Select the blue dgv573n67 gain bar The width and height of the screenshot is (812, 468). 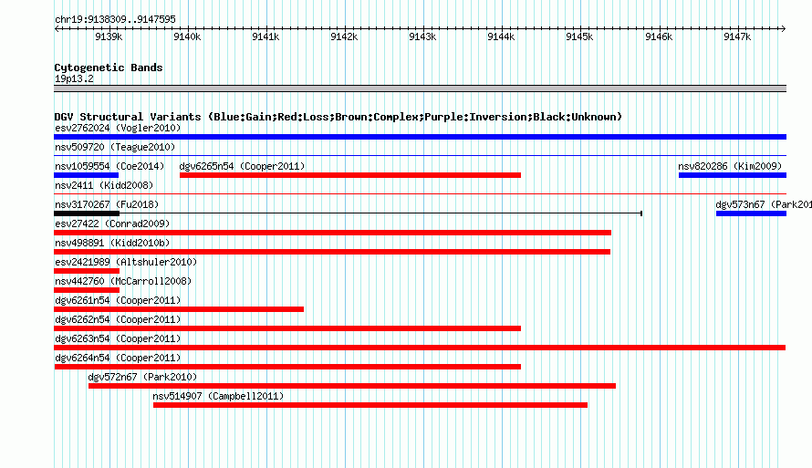pyautogui.click(x=752, y=213)
